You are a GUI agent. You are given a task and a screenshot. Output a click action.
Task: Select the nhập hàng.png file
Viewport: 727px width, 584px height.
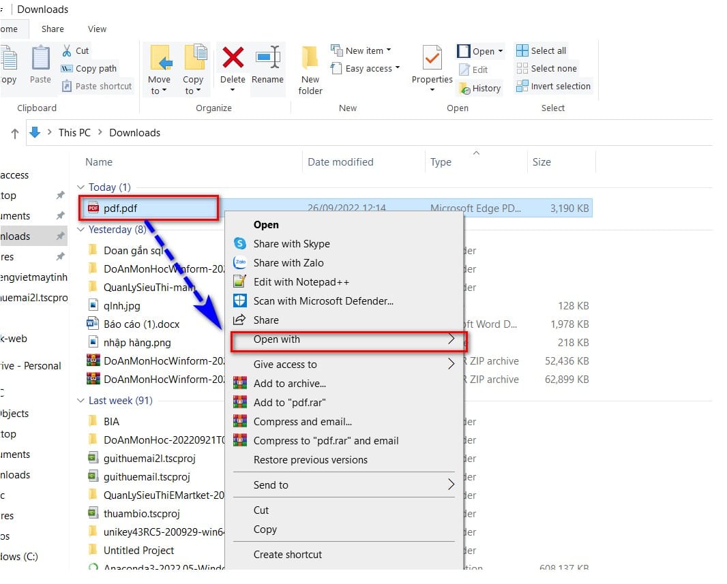(x=137, y=343)
